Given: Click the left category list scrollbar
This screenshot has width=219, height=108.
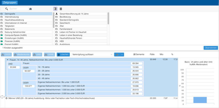Looking at the screenshot, I should click(x=54, y=20).
